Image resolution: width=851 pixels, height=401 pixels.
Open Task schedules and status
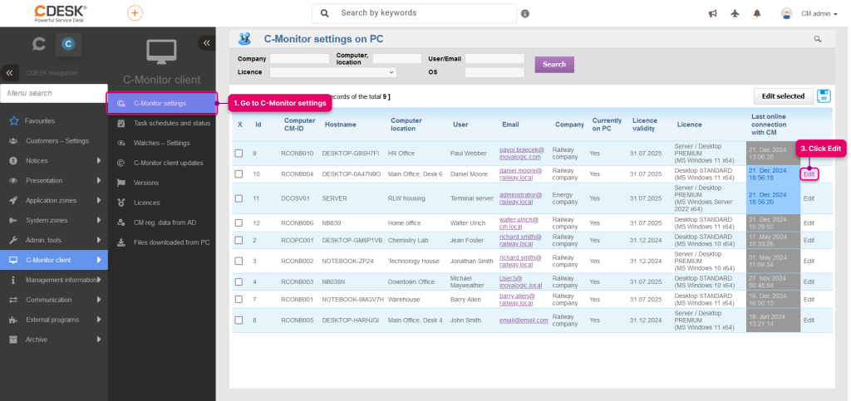pos(171,123)
